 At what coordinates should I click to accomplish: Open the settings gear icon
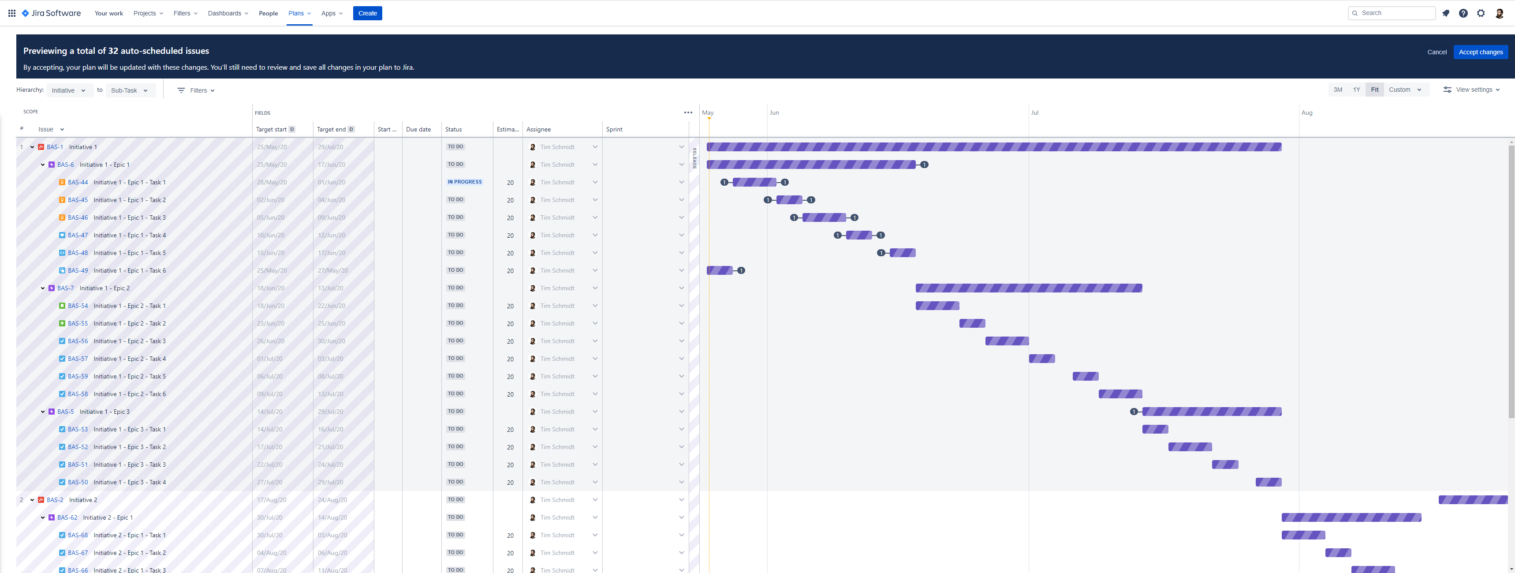(x=1481, y=13)
